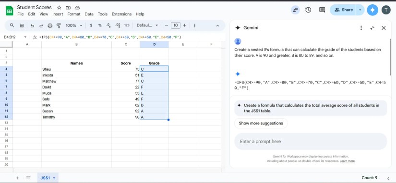The image size is (396, 183).
Task: Open the join a call icon
Action: pos(295,10)
